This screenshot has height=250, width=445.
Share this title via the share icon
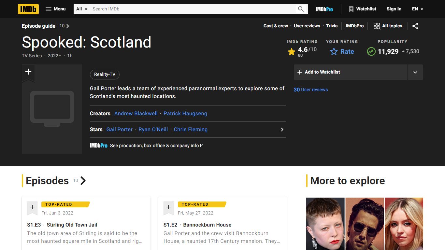(x=415, y=26)
